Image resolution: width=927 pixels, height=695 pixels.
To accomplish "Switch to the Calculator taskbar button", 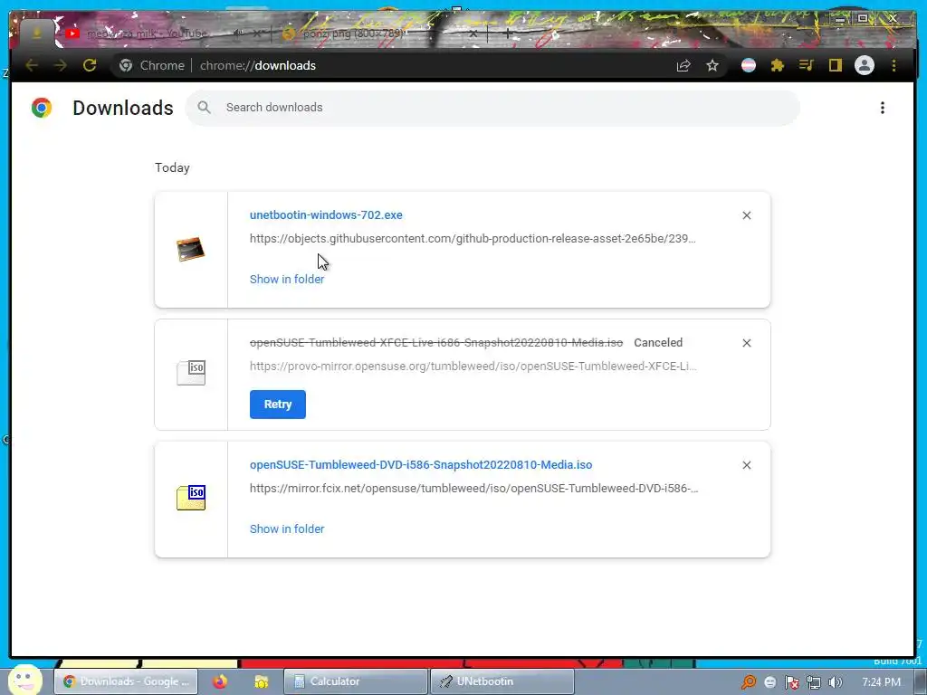I will [x=355, y=681].
